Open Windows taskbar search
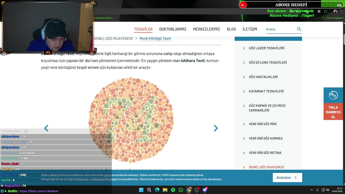 [x=149, y=190]
